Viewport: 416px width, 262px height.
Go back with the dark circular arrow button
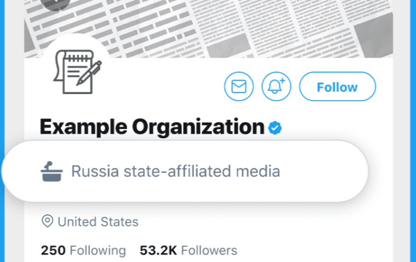pos(56,3)
